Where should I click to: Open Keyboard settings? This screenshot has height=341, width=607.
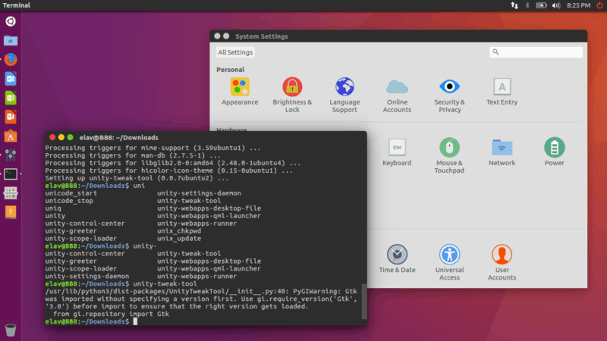(397, 152)
